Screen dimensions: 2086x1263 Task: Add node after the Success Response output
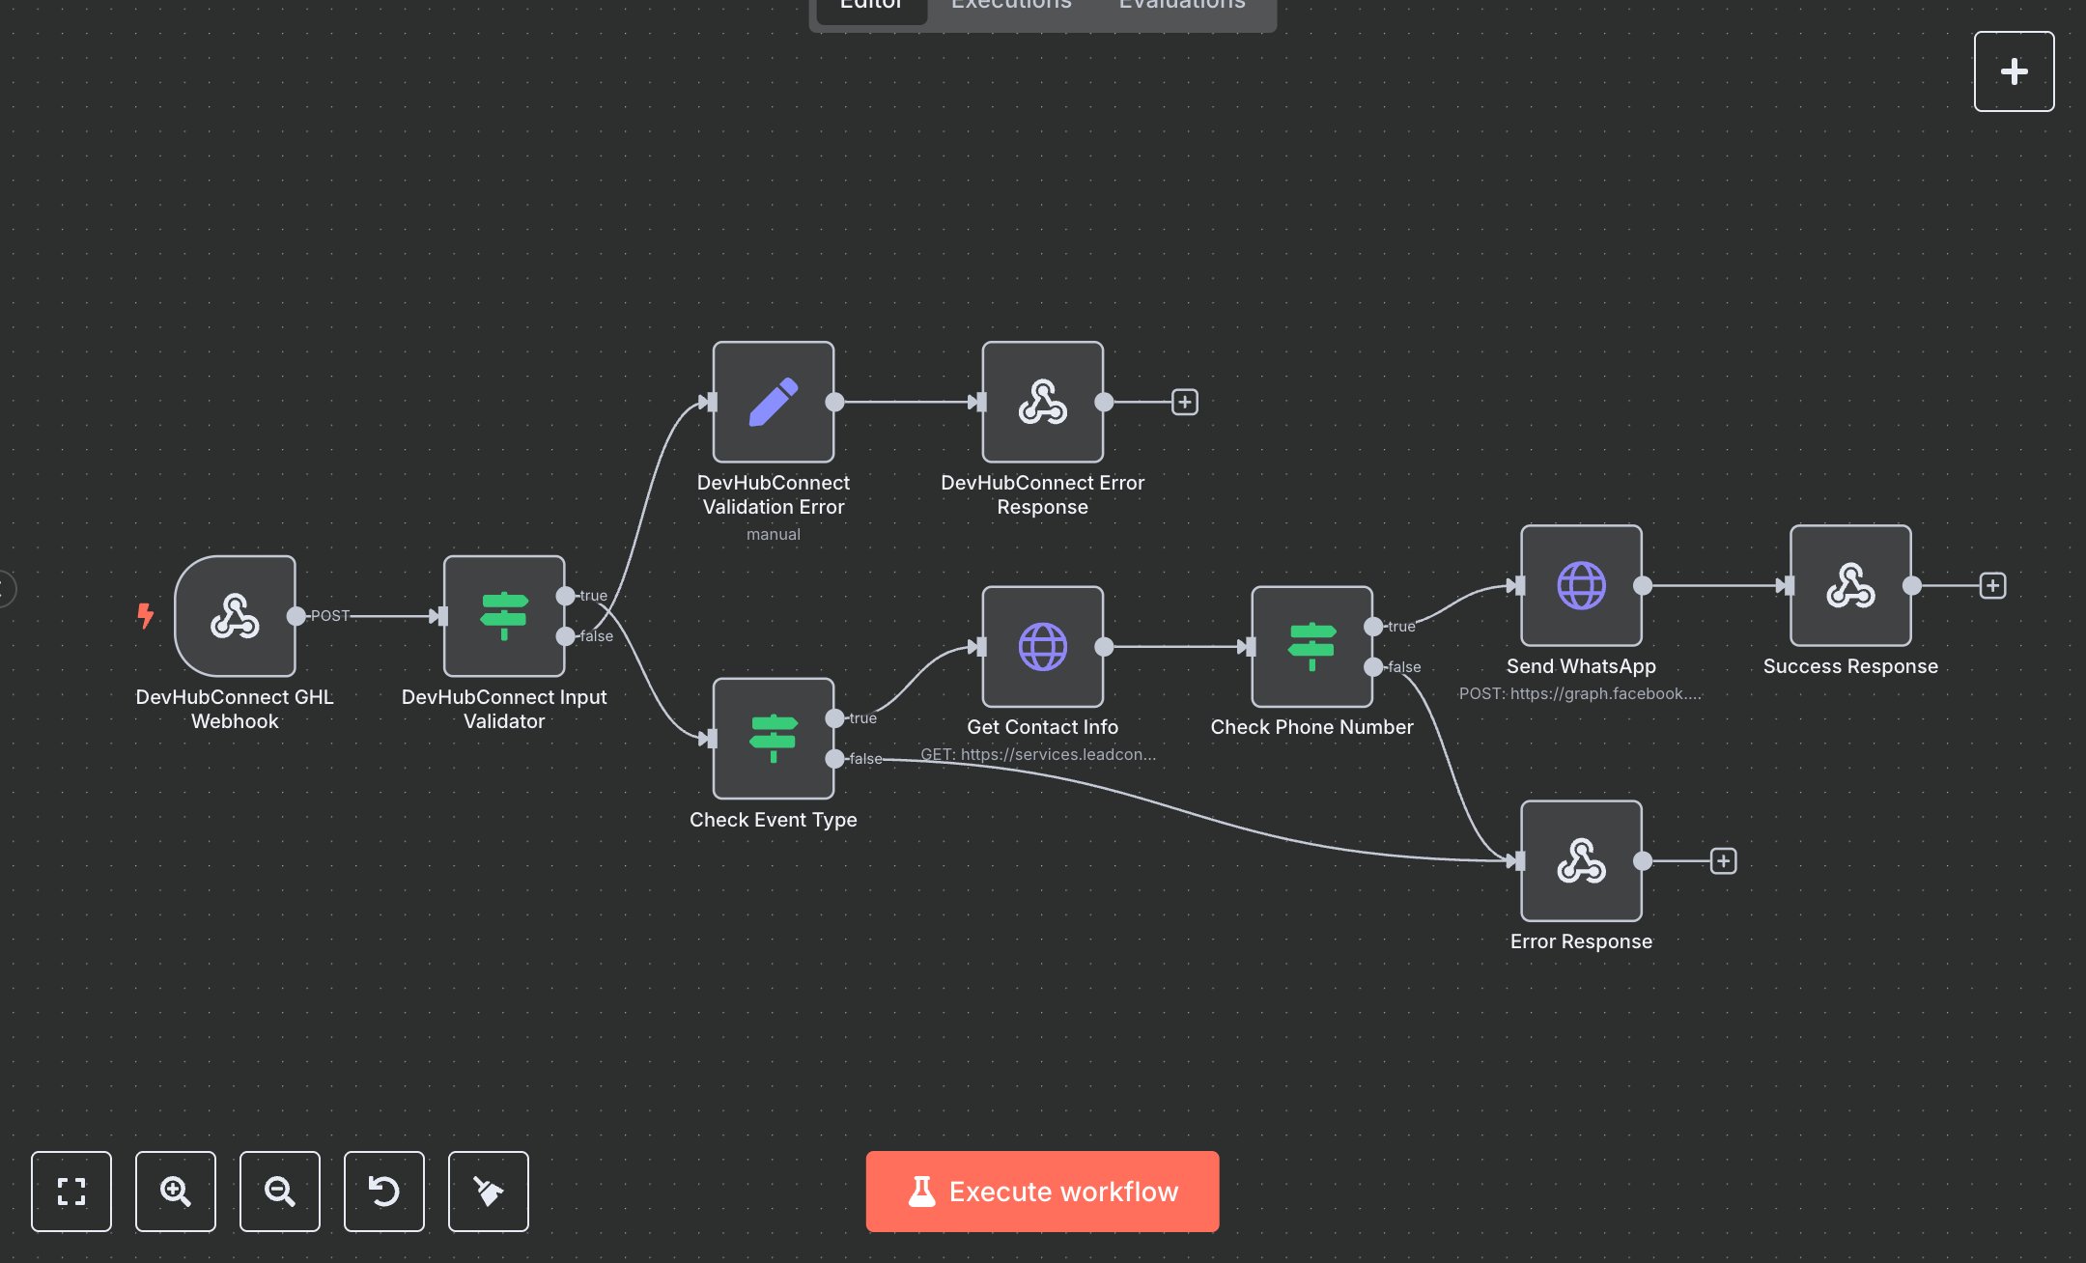pyautogui.click(x=1992, y=585)
